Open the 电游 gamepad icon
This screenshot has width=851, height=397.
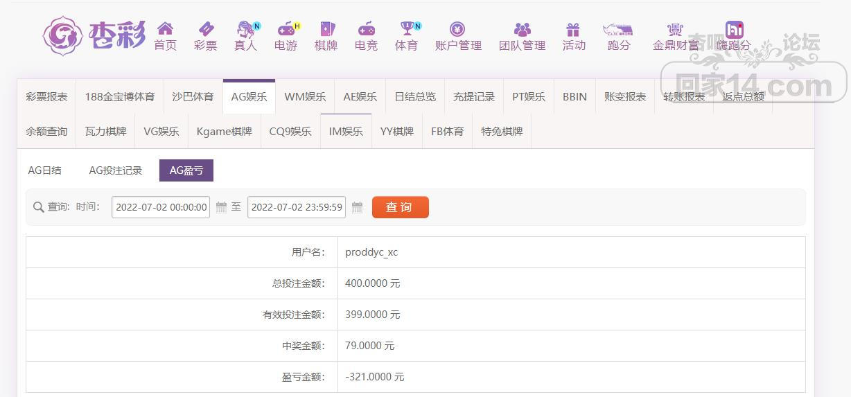point(286,28)
